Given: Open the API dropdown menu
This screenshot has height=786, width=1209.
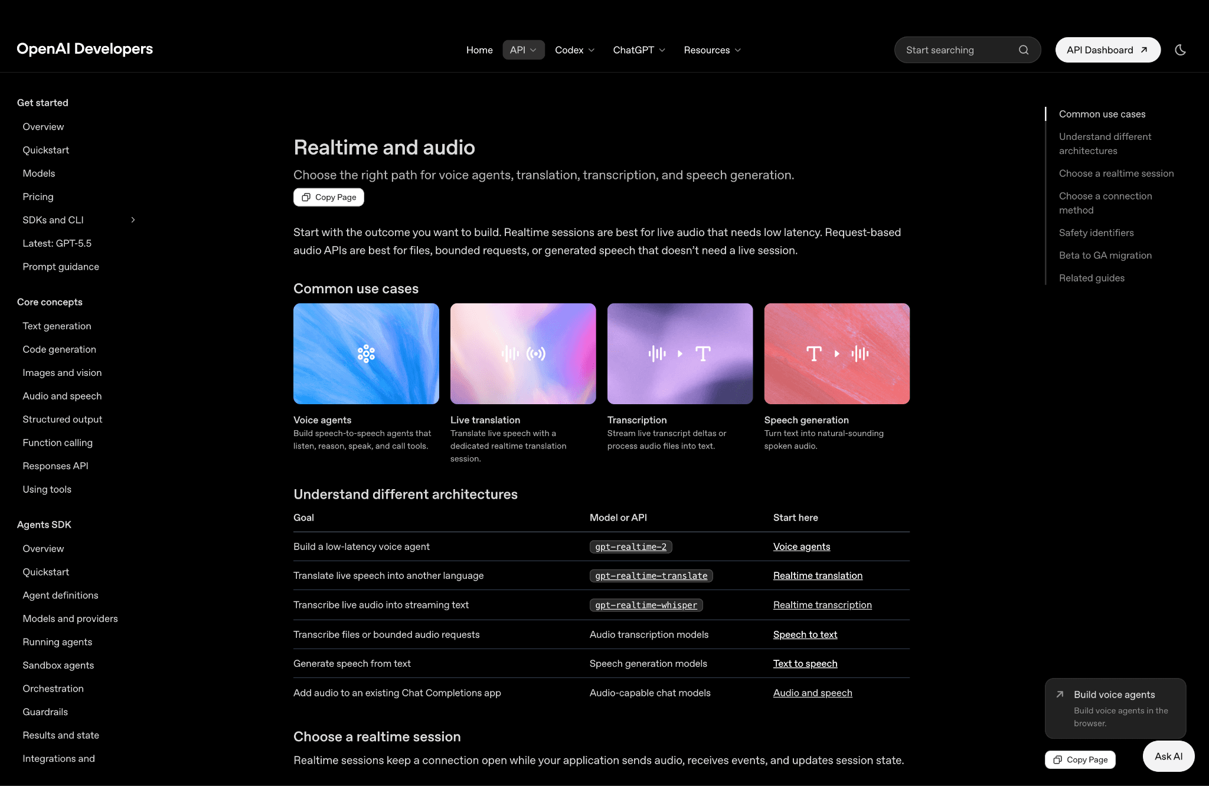Looking at the screenshot, I should [523, 50].
